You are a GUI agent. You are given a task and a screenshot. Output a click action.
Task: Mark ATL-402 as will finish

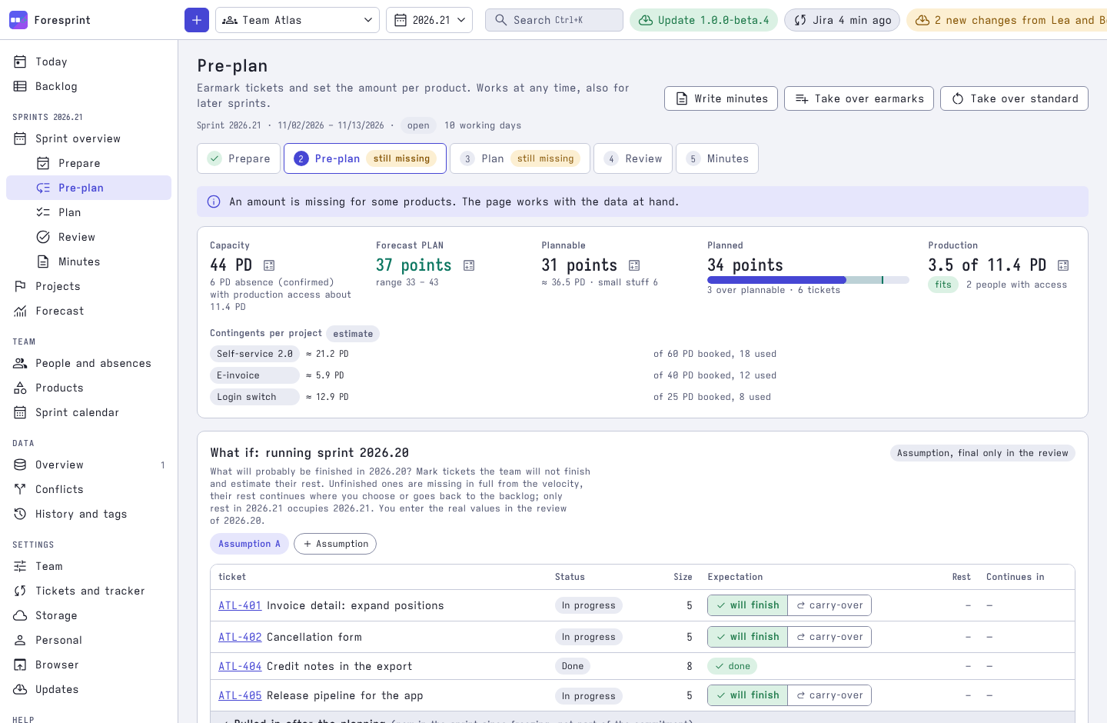click(x=747, y=637)
